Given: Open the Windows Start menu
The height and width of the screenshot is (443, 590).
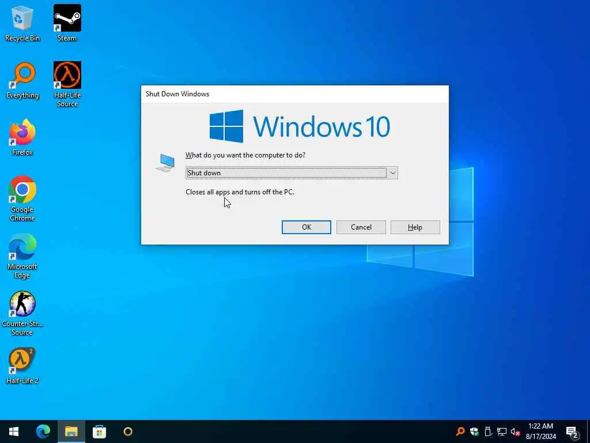Looking at the screenshot, I should coord(14,431).
